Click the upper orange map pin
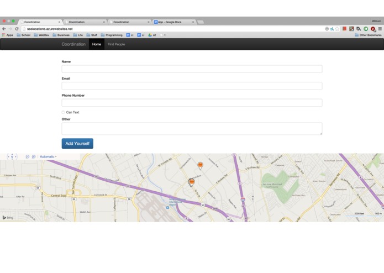 pos(200,166)
